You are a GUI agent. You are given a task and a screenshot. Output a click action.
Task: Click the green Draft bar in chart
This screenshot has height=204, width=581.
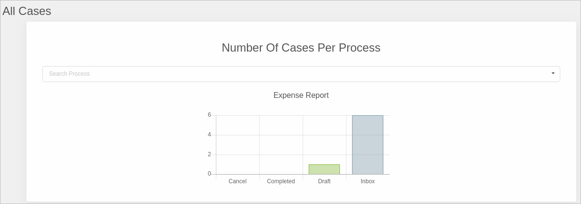pos(324,169)
